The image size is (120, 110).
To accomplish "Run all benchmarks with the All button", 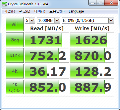I will tap(15, 24).
